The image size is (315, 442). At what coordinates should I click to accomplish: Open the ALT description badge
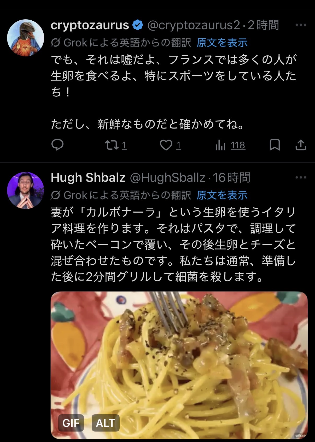(x=106, y=423)
